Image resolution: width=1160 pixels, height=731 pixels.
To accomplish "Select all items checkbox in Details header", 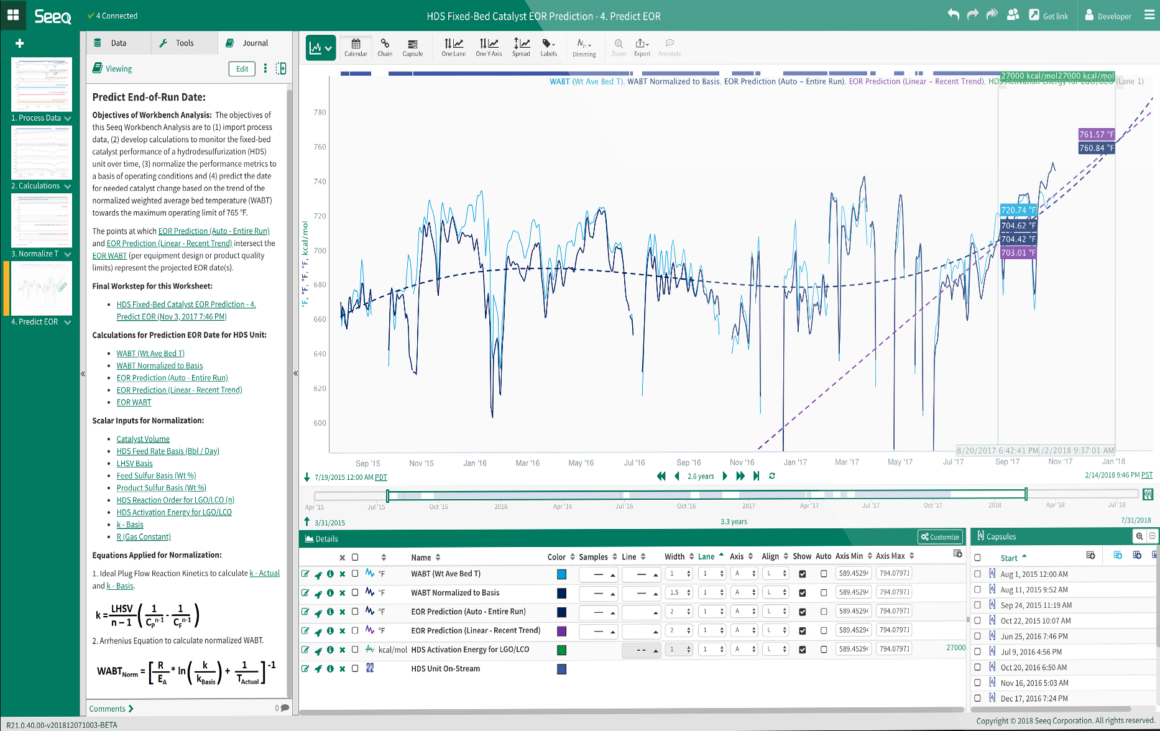I will click(x=355, y=558).
